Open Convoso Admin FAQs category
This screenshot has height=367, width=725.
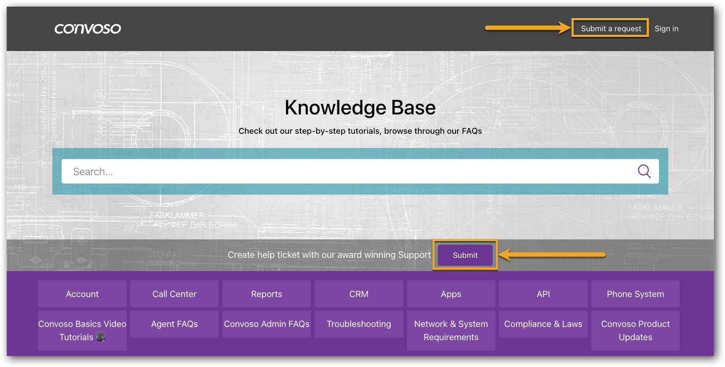[267, 324]
